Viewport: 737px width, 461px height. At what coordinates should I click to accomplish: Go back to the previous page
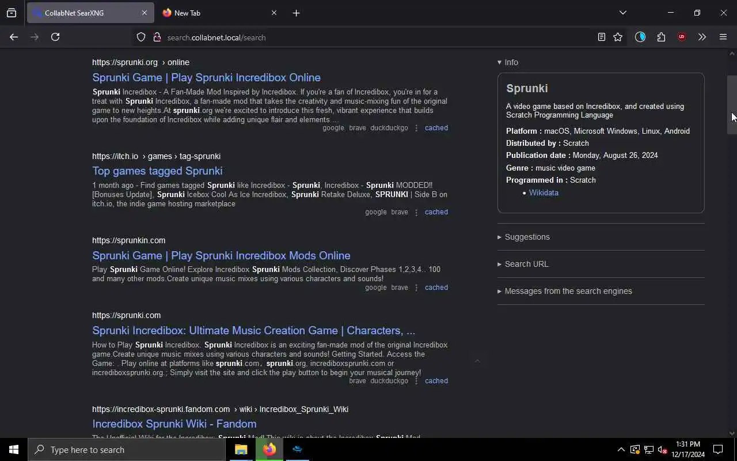[14, 37]
